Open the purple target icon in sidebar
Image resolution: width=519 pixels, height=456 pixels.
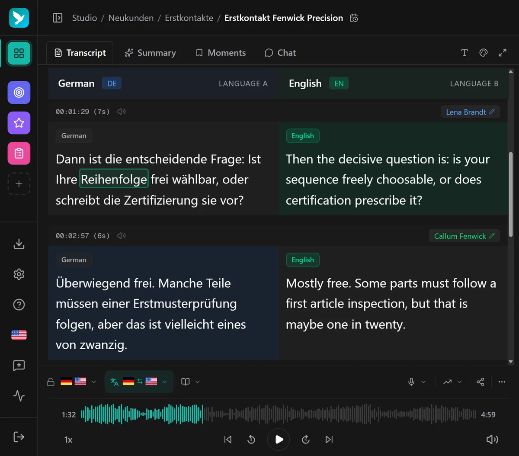[x=19, y=93]
